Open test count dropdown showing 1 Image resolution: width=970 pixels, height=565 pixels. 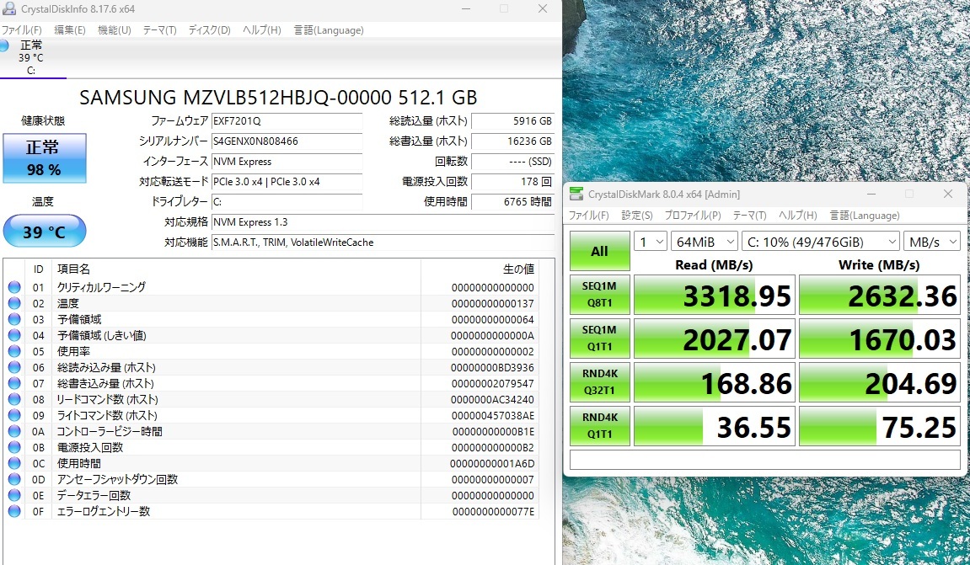click(x=650, y=242)
